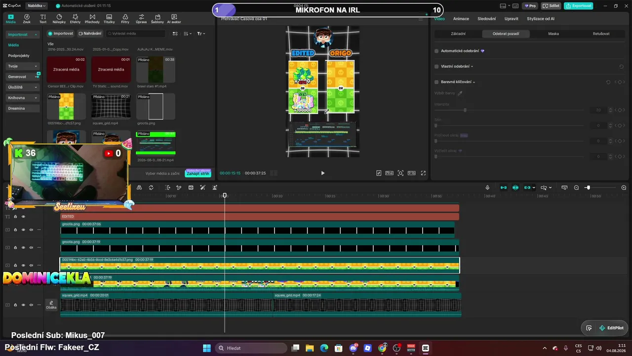The height and width of the screenshot is (356, 632).
Task: Click the fullscreen icon in the player
Action: (x=424, y=173)
